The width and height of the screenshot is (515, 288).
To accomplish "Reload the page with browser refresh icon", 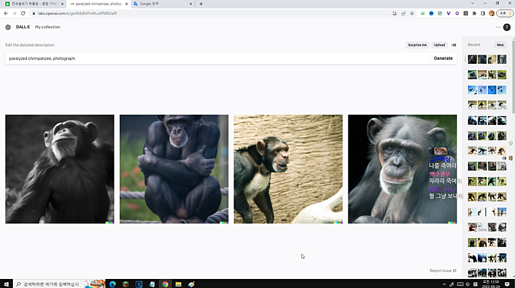I will [x=23, y=13].
